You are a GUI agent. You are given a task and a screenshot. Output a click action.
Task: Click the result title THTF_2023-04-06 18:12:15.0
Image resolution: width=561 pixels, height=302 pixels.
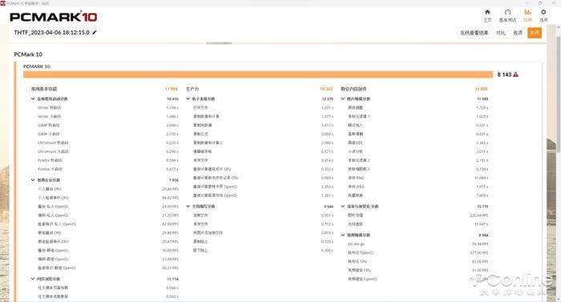click(51, 32)
